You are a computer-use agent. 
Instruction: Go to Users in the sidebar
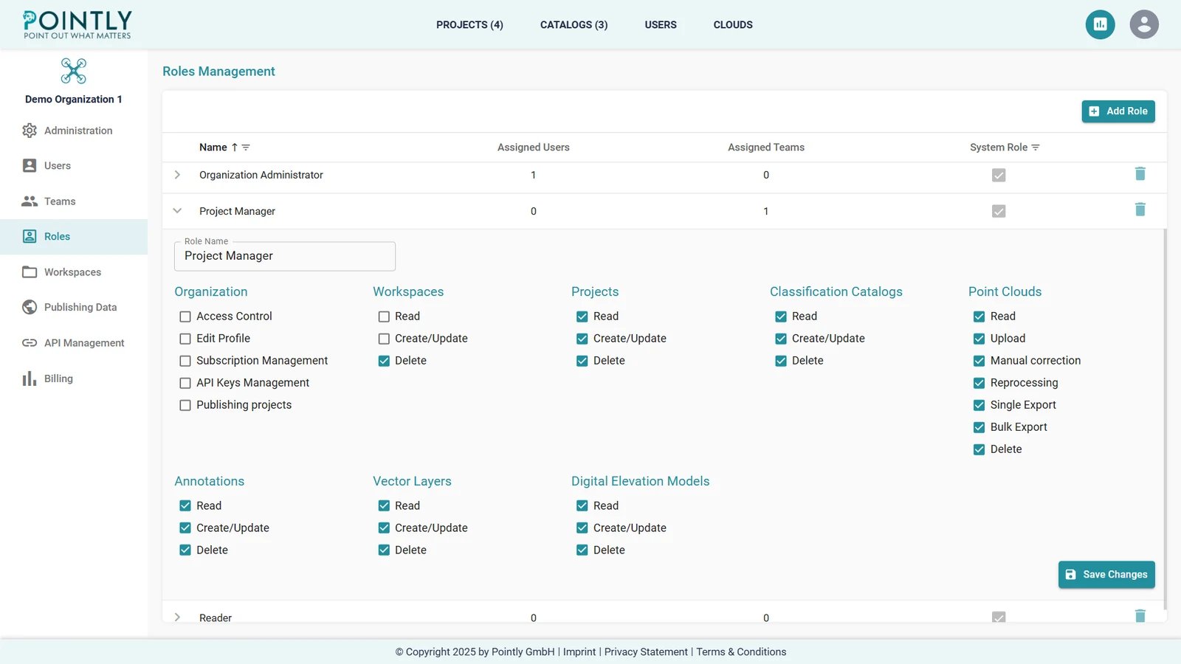click(x=74, y=166)
